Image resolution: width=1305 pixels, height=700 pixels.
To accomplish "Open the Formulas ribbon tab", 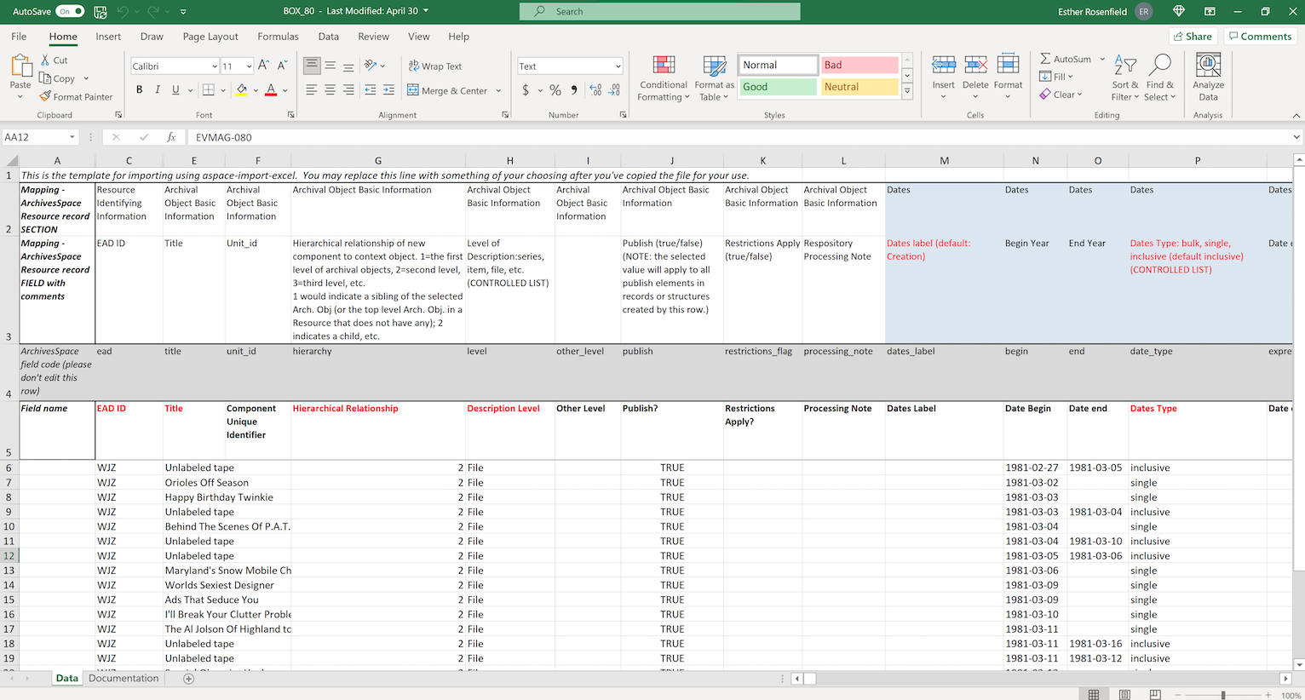I will pos(278,37).
